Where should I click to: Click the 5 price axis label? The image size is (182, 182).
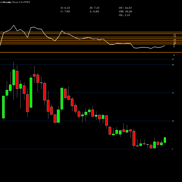[173, 149]
